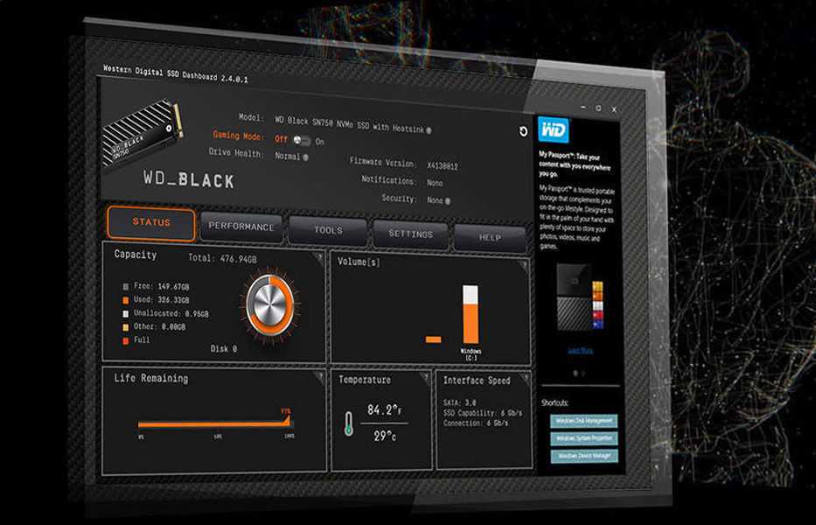The height and width of the screenshot is (525, 816).
Task: Launch Windows Device Manager shortcut
Action: pyautogui.click(x=584, y=456)
